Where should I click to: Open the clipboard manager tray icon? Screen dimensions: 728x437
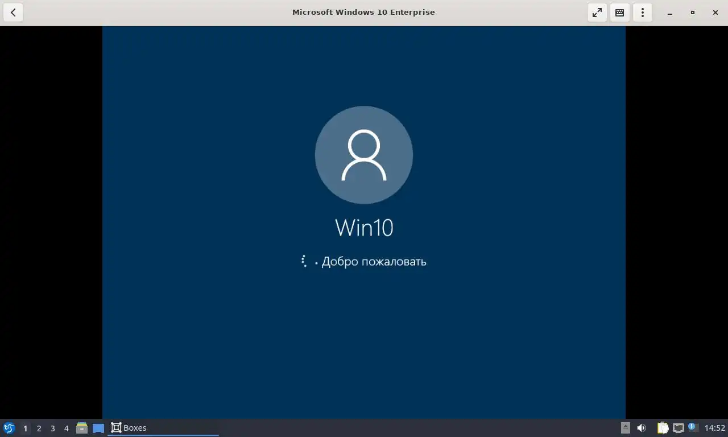pos(663,428)
